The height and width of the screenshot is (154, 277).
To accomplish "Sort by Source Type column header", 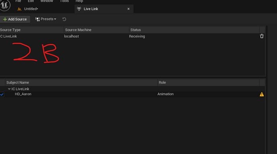I will [x=32, y=30].
